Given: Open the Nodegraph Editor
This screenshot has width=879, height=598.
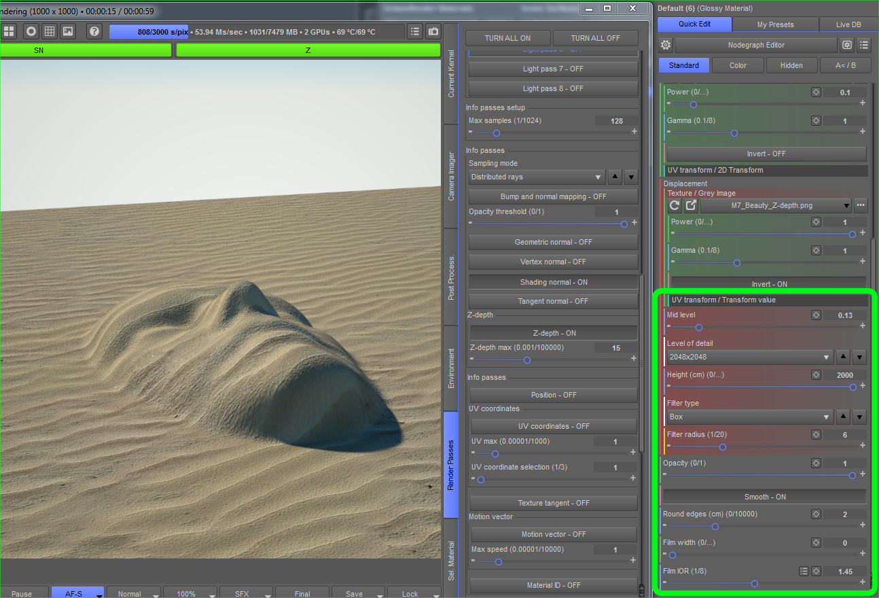Looking at the screenshot, I should (x=756, y=45).
